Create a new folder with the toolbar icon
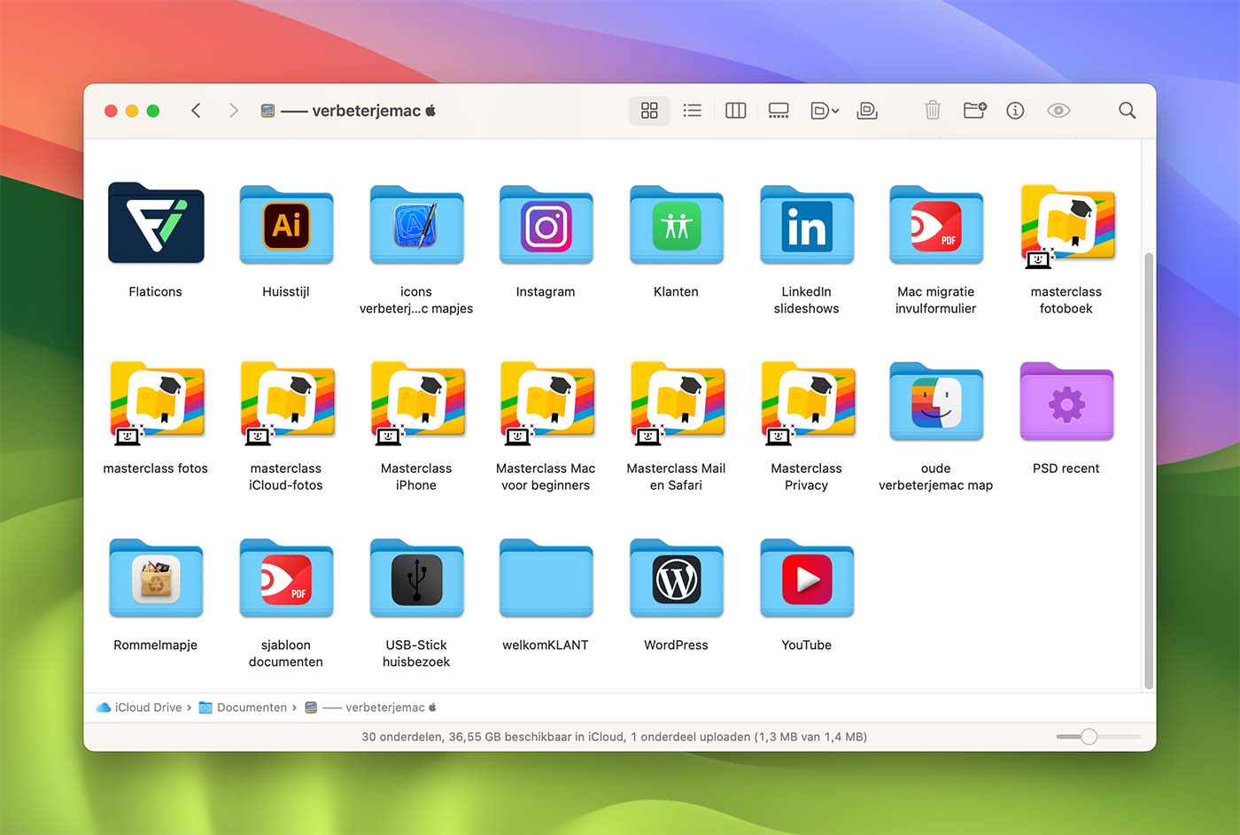This screenshot has width=1240, height=835. [x=974, y=110]
